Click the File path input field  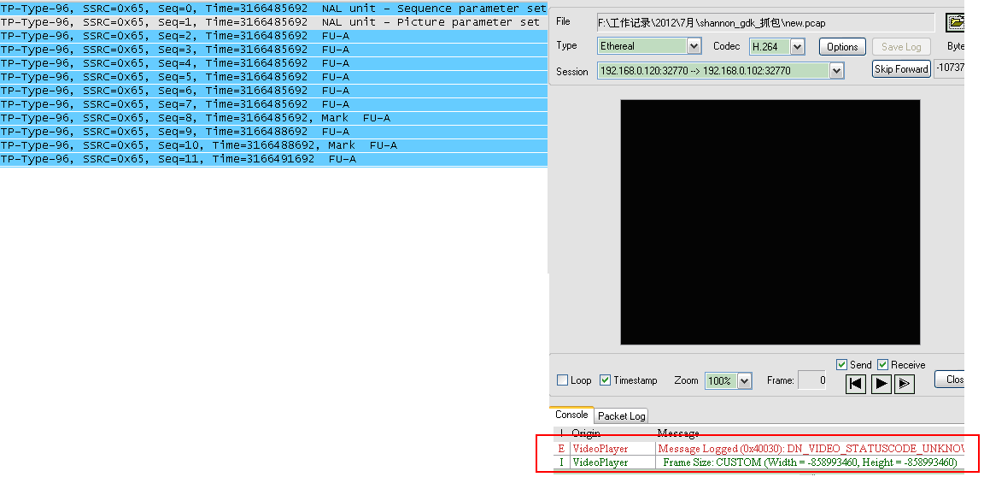765,23
